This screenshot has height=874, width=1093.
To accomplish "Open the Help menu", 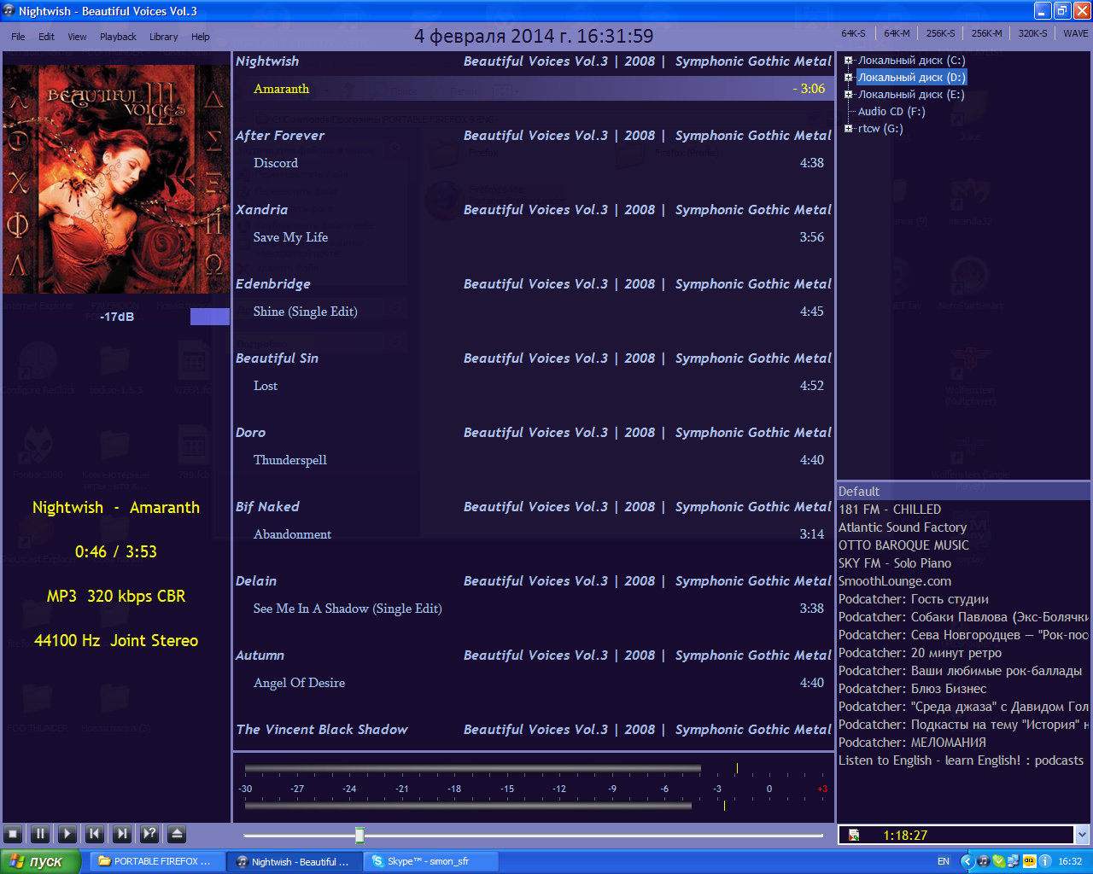I will click(200, 37).
